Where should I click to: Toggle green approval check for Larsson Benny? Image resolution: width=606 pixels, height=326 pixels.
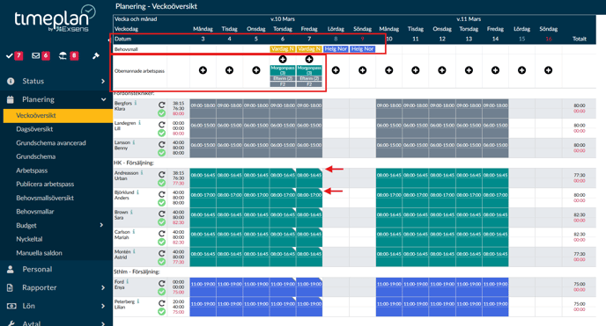click(x=161, y=153)
